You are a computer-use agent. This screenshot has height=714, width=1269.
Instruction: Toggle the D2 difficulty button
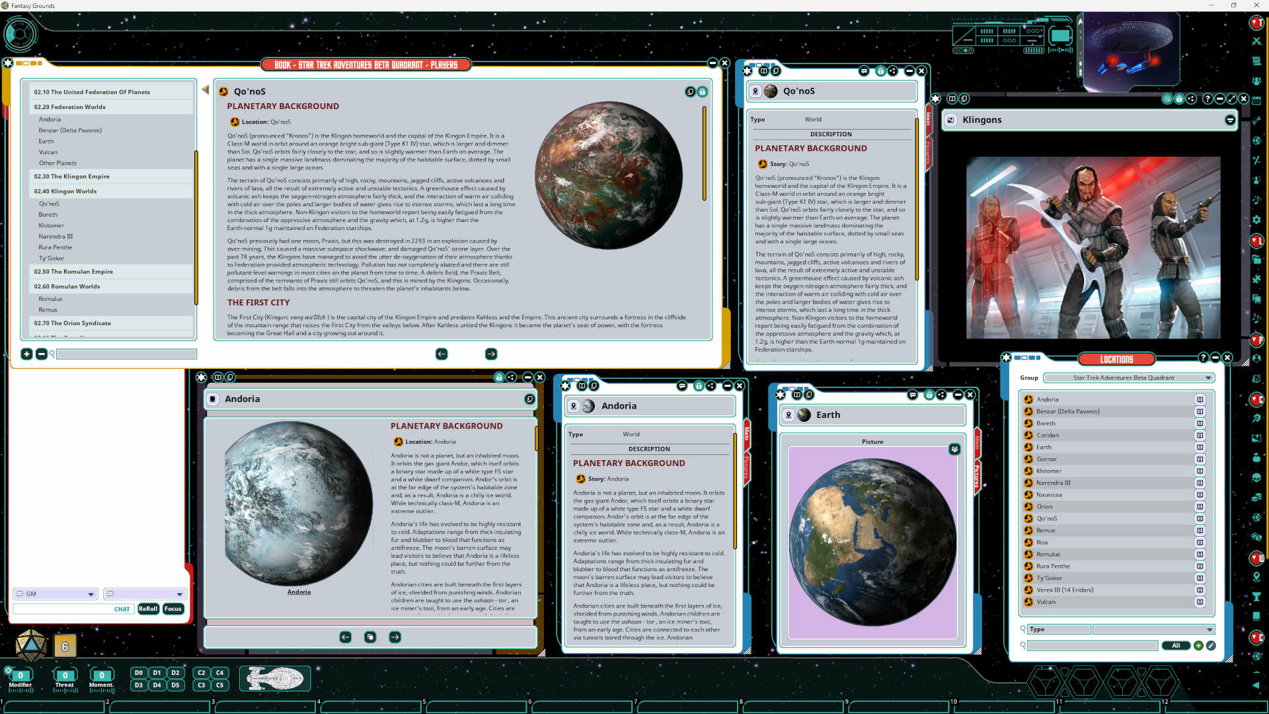(175, 673)
